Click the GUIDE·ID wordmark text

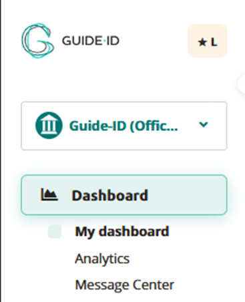point(91,41)
